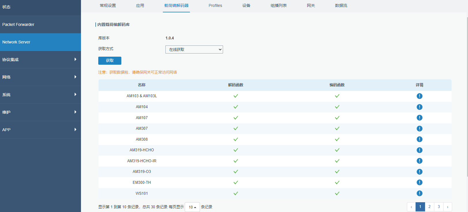
Task: Click the AM103 & AM103L name cell
Action: [x=142, y=96]
